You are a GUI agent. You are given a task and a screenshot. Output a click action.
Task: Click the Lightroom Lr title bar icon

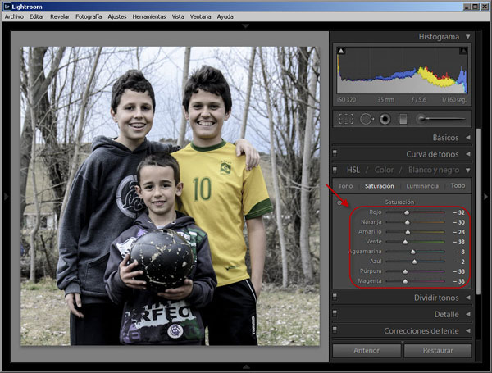tap(7, 7)
